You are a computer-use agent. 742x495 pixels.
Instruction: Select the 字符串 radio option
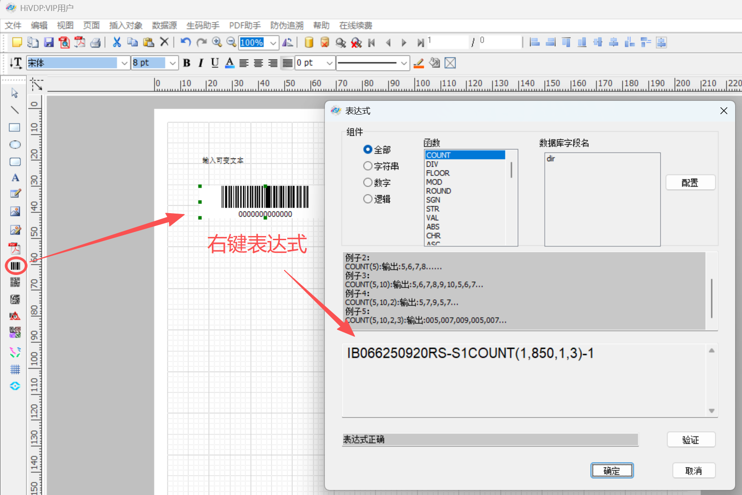tap(368, 166)
